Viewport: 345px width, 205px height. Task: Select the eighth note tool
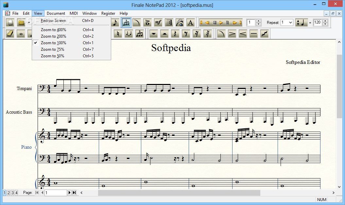click(115, 23)
